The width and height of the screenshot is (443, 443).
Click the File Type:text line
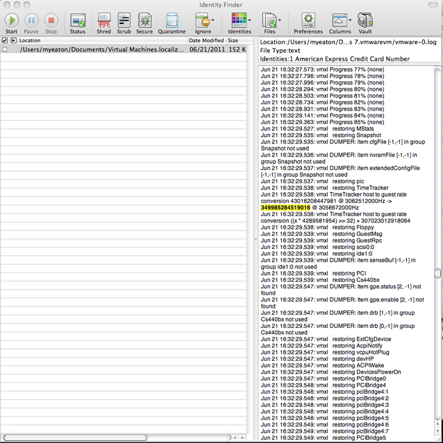(x=280, y=51)
